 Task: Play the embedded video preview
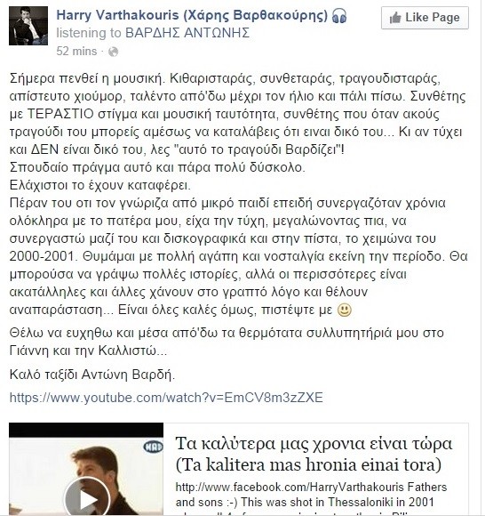[x=87, y=499]
